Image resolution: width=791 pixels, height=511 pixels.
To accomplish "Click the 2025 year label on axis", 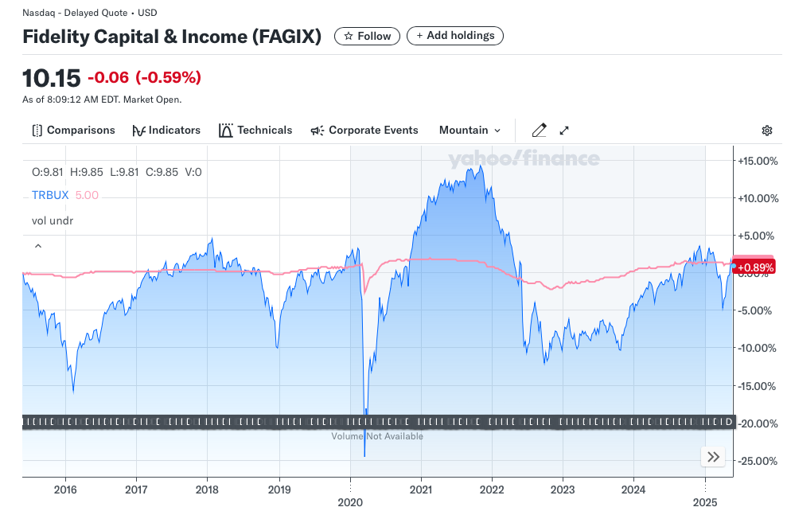I will click(x=705, y=502).
